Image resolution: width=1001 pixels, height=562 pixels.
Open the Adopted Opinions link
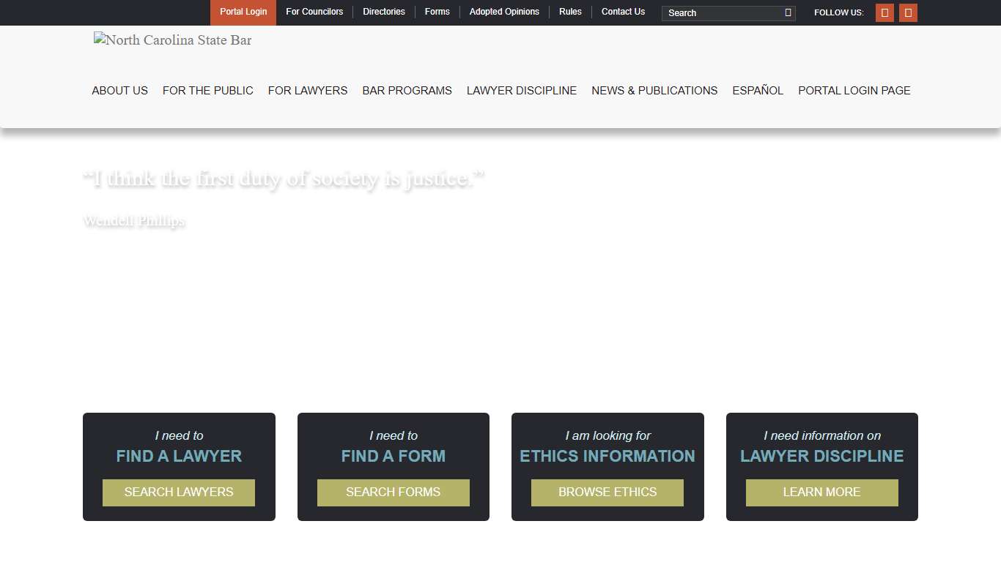(x=504, y=12)
